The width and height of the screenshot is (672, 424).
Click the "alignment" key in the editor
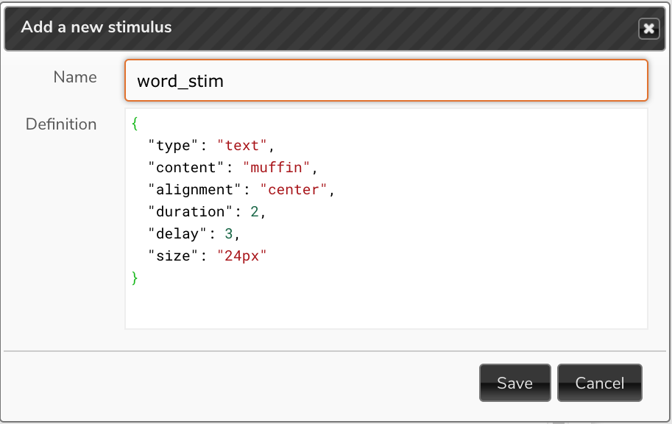click(x=194, y=189)
